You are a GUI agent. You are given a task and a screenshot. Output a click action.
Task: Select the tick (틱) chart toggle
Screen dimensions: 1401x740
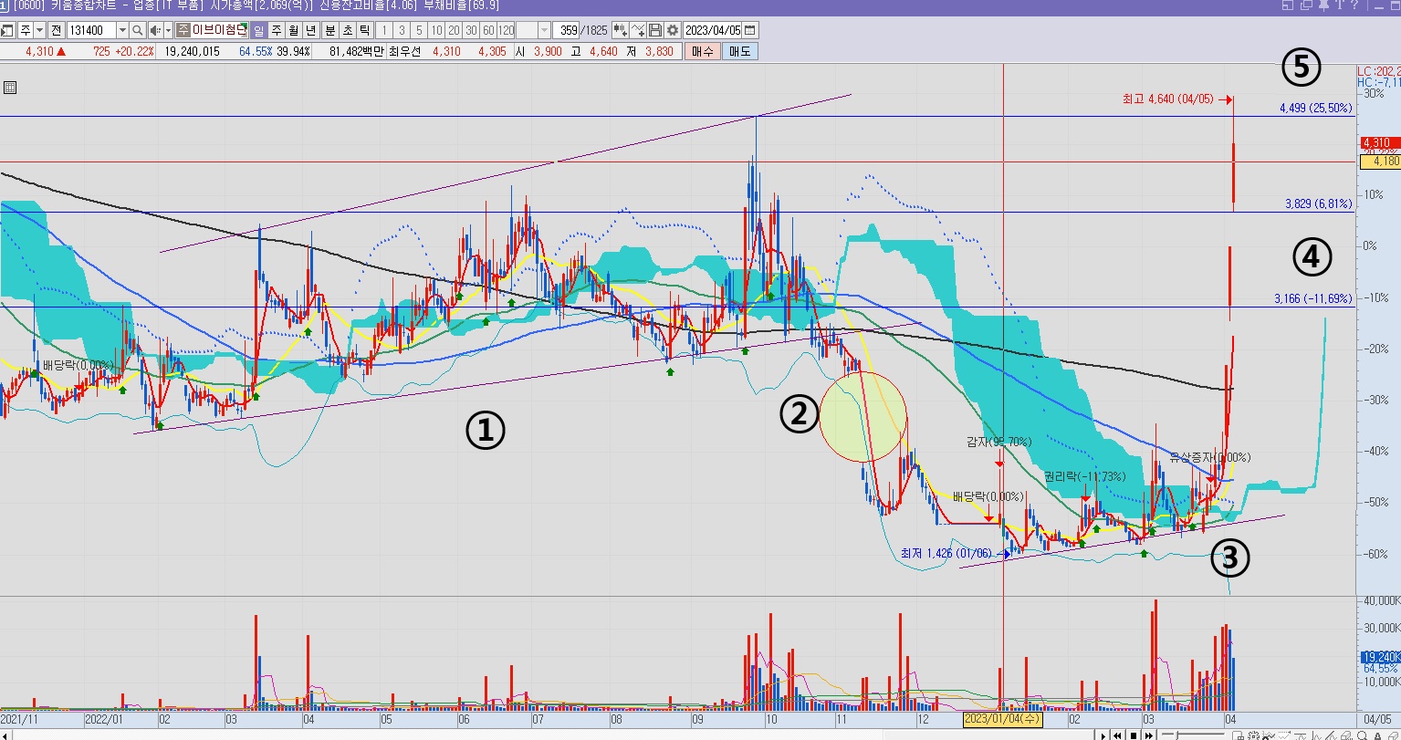(x=365, y=30)
